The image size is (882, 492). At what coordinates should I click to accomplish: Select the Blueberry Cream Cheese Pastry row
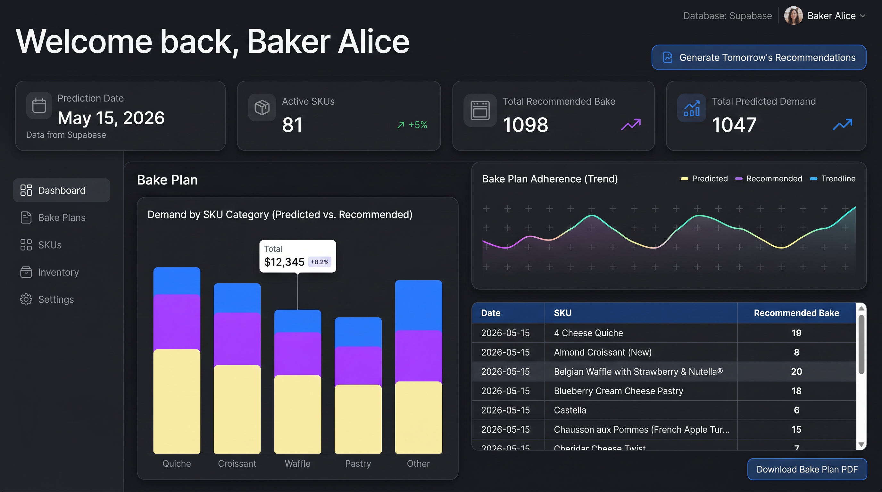tap(664, 391)
